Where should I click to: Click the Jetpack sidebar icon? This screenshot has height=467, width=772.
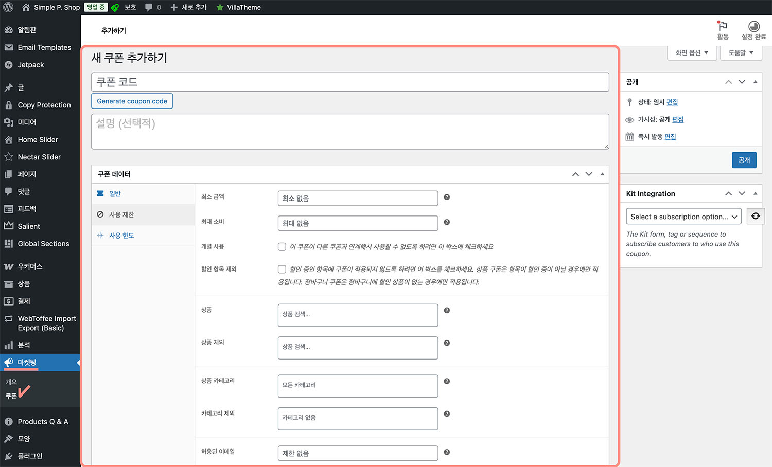[8, 65]
